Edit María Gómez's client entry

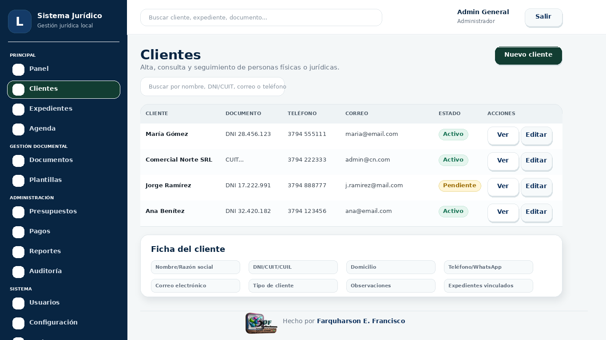tap(536, 135)
